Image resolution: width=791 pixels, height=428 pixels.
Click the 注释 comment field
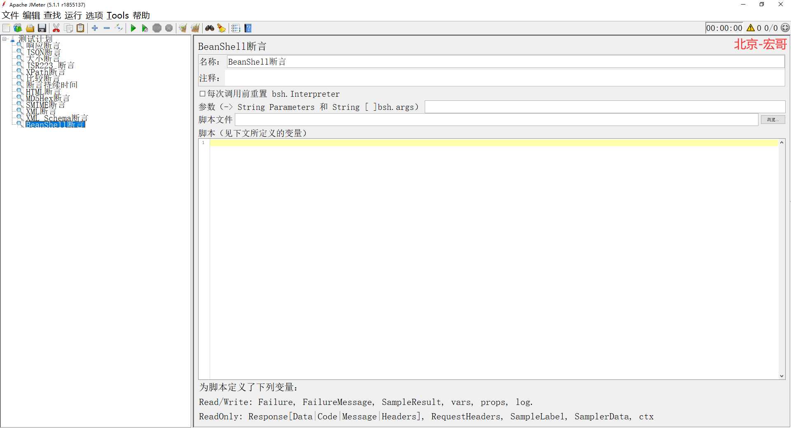click(505, 78)
